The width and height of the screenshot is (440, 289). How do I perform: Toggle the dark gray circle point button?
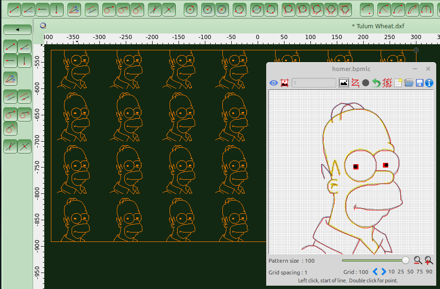pyautogui.click(x=366, y=83)
